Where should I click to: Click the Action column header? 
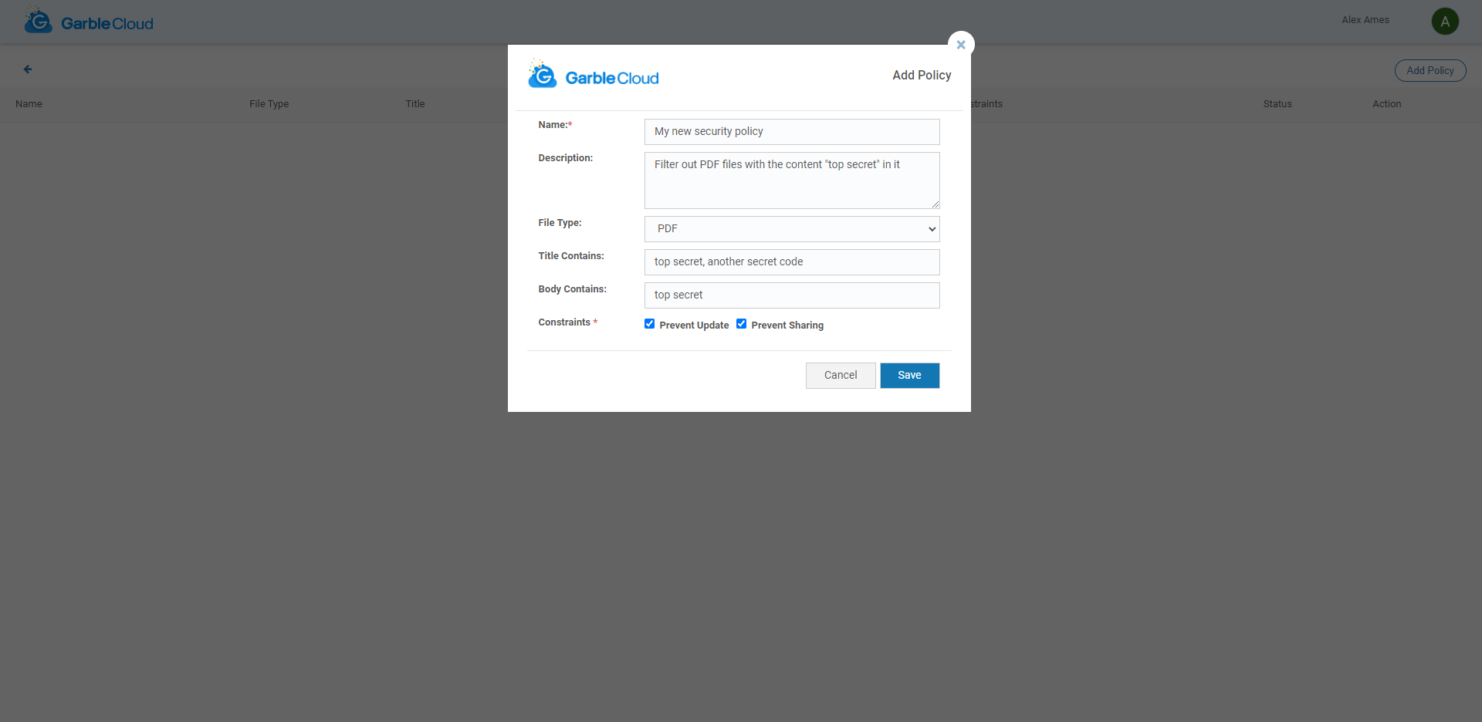coord(1387,104)
